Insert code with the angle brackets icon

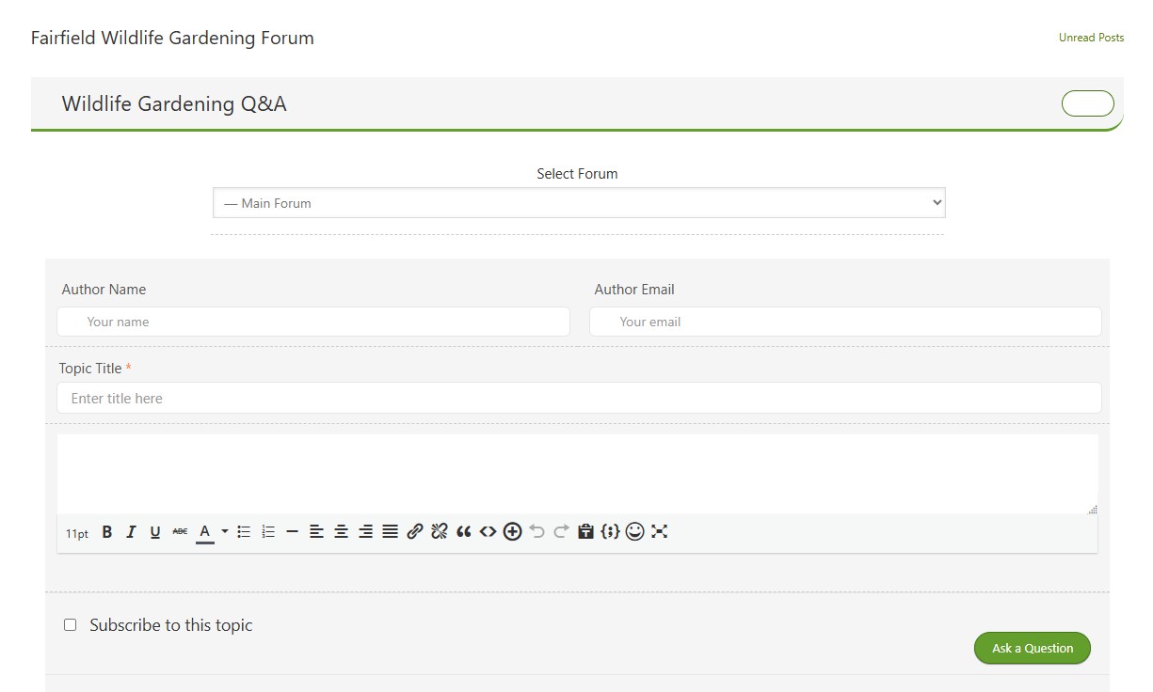[x=488, y=532]
